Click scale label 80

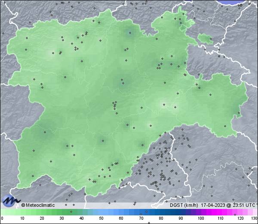click(x=161, y=218)
